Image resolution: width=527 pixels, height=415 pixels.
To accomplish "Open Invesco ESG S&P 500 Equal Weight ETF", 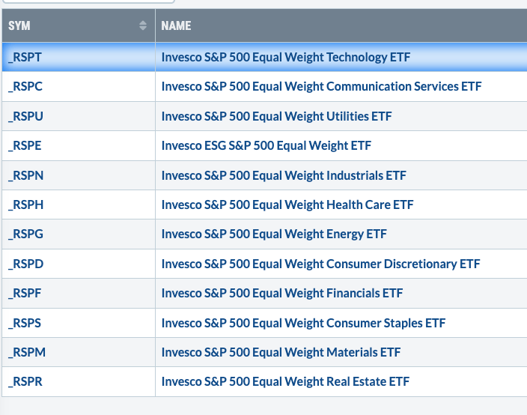I will 266,145.
